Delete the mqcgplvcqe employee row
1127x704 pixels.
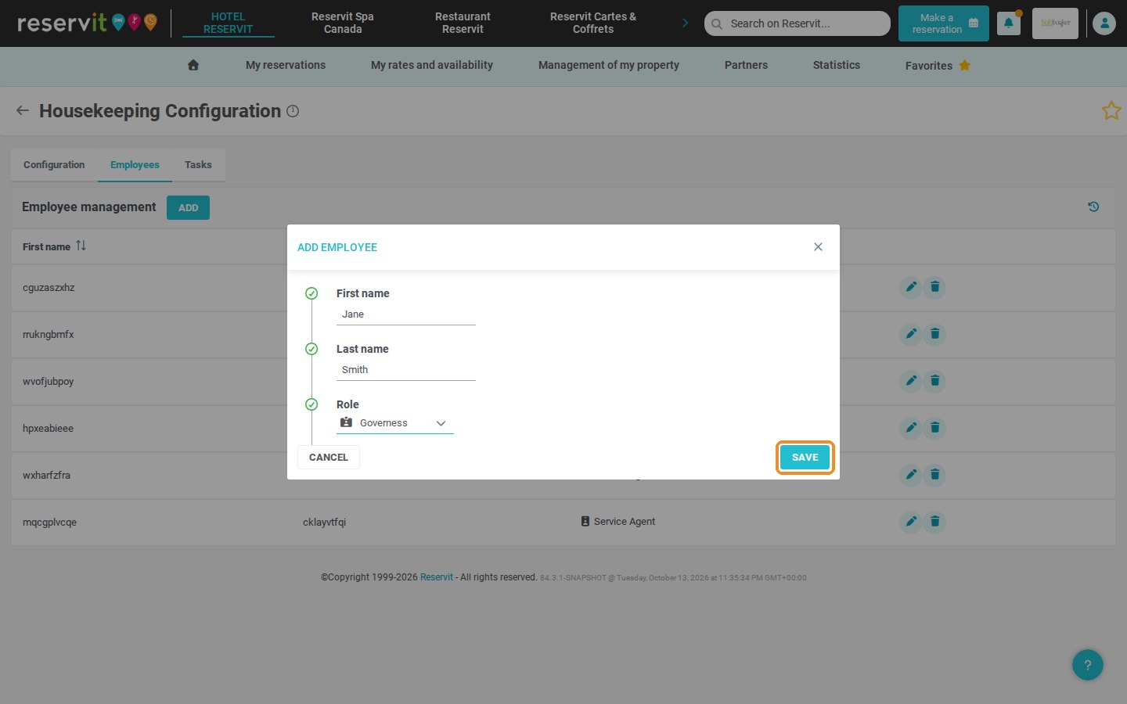pos(934,522)
